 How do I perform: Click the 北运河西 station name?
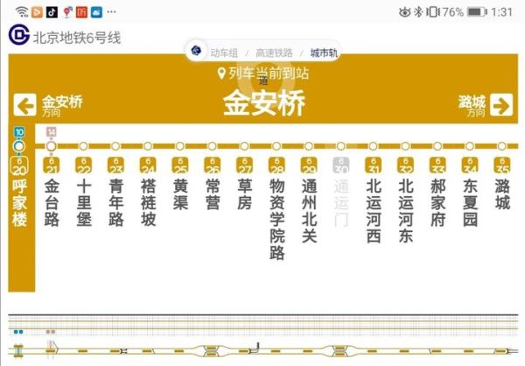coord(374,211)
